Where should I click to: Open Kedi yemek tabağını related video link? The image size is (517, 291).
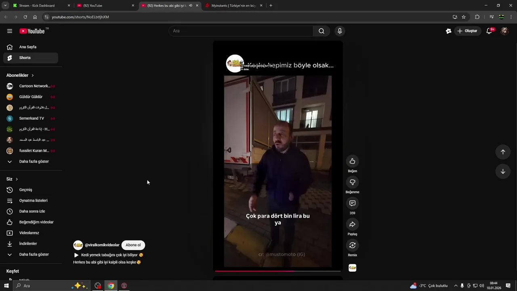pos(109,255)
